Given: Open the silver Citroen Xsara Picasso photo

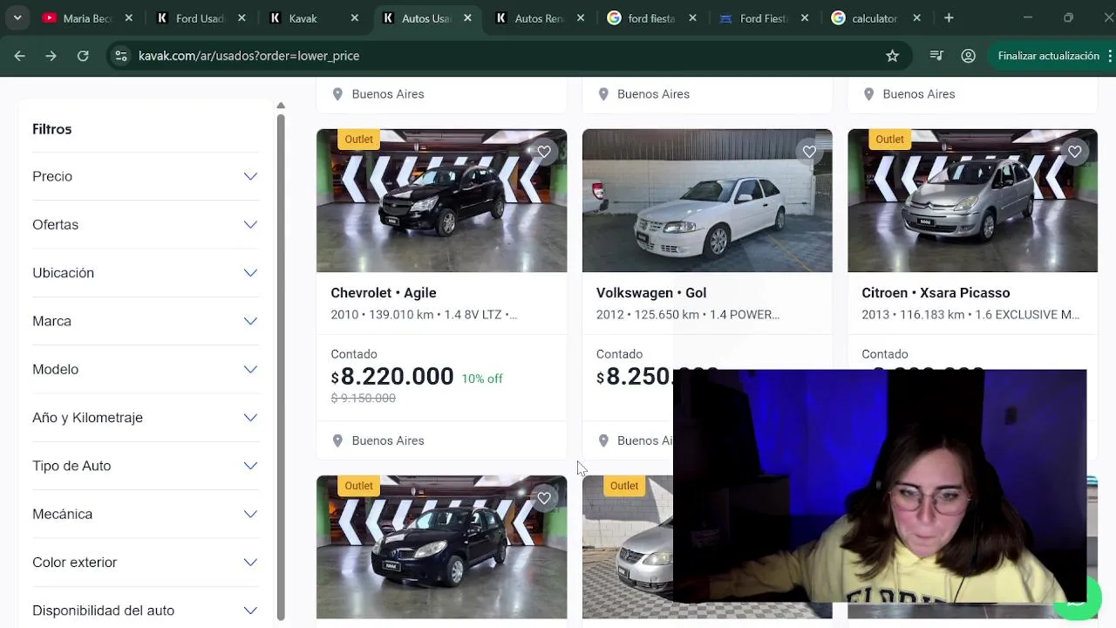Looking at the screenshot, I should click(x=972, y=201).
